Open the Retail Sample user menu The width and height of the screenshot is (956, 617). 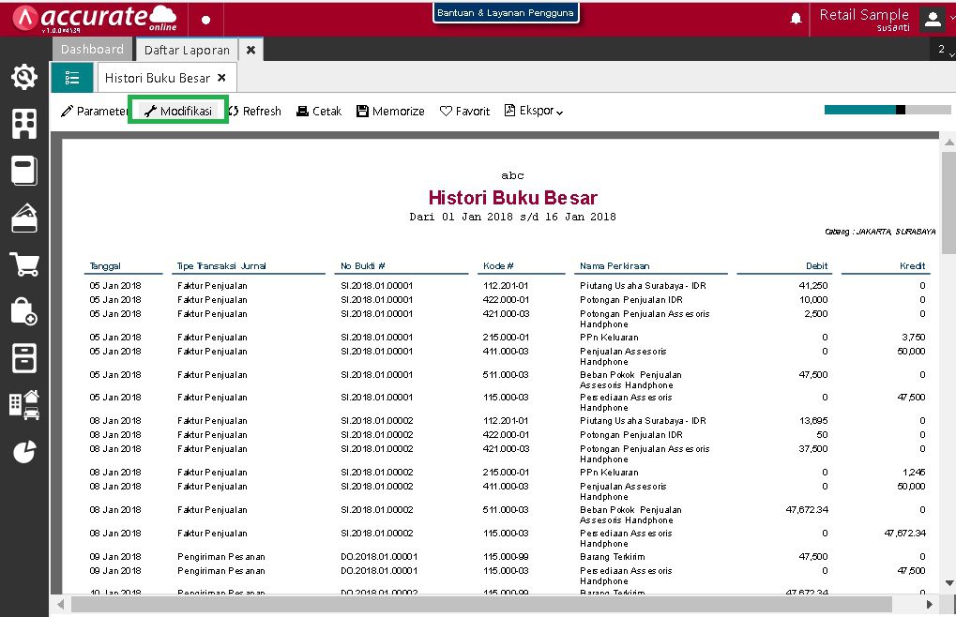pos(932,19)
